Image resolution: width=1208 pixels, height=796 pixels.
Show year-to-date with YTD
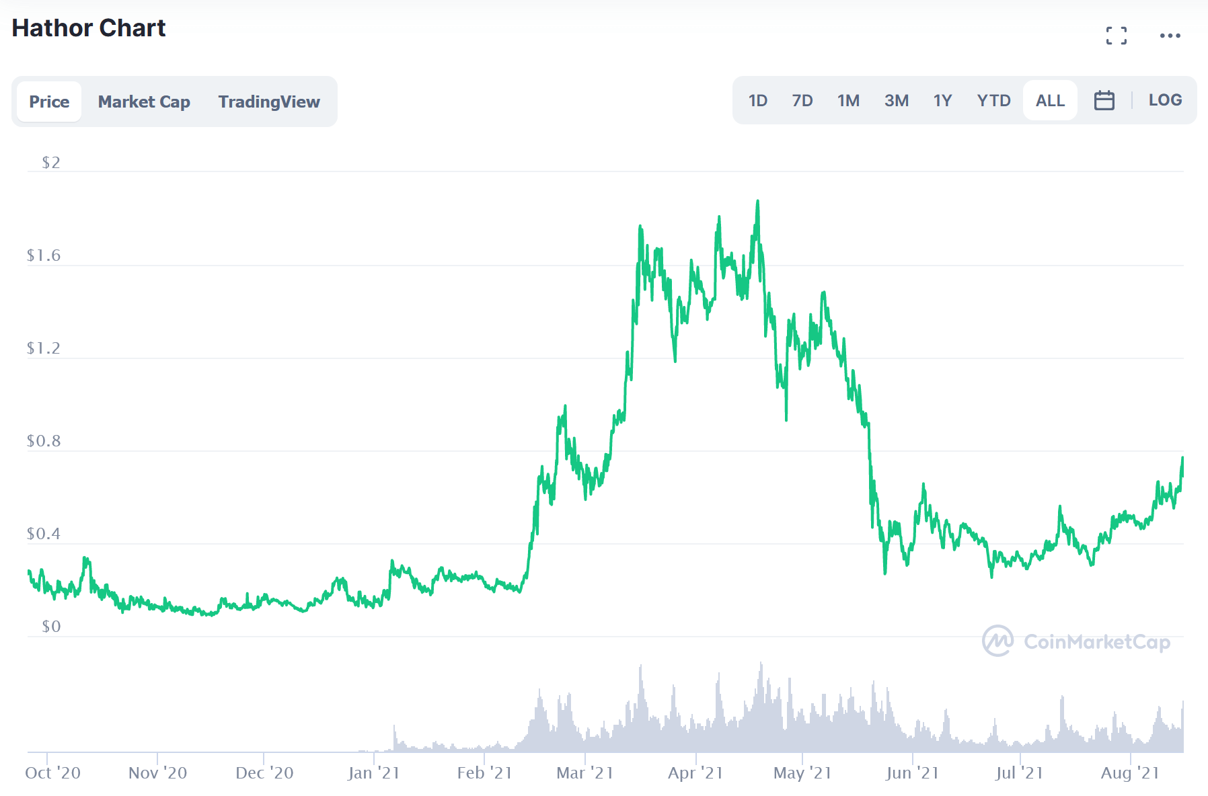click(993, 101)
